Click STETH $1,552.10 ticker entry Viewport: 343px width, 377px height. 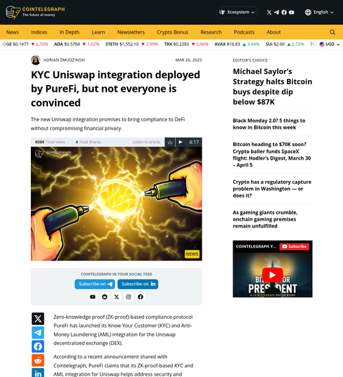coord(132,45)
